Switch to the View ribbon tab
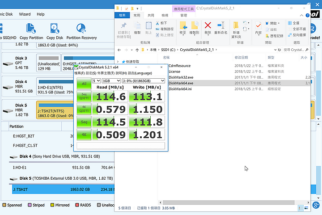Screen dimensions: 322x215 (165, 15)
